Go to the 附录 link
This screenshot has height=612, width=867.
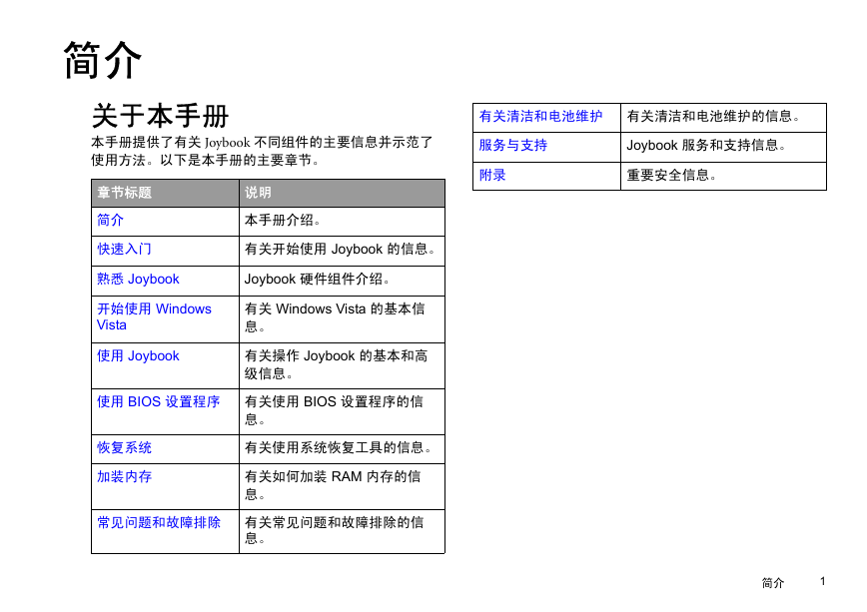pyautogui.click(x=492, y=176)
